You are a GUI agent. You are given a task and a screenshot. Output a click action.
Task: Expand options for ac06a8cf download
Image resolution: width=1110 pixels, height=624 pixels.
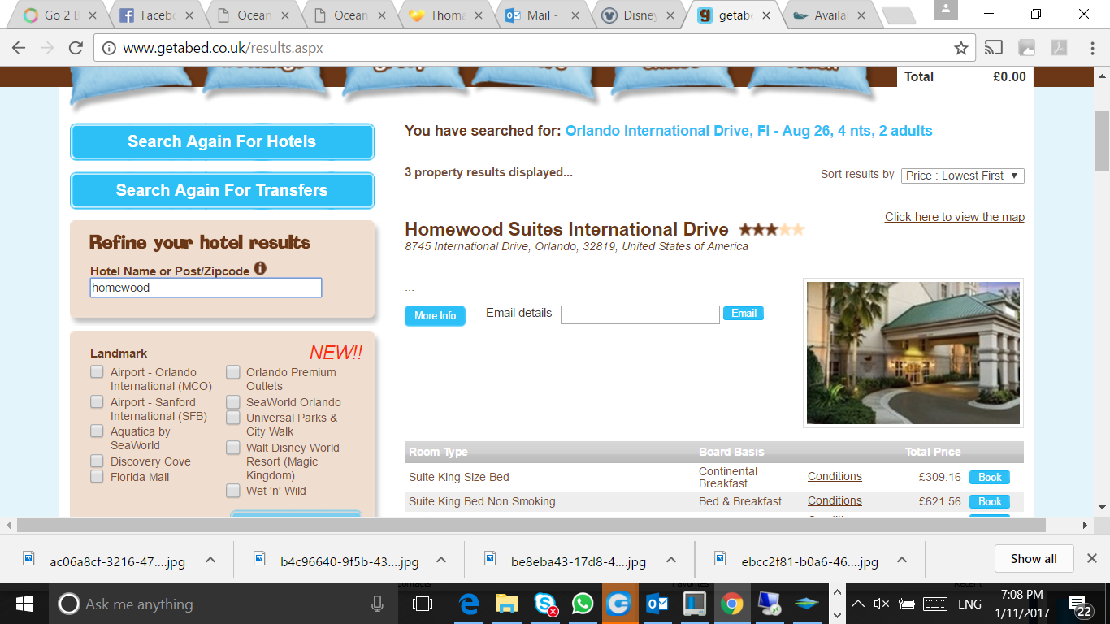pos(210,559)
